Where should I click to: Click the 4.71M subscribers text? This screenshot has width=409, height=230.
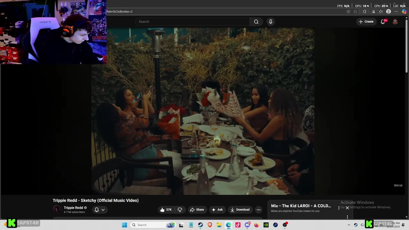74,212
